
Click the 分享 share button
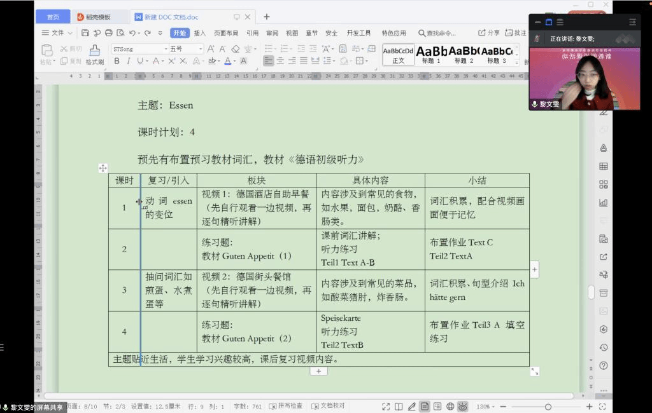(489, 33)
